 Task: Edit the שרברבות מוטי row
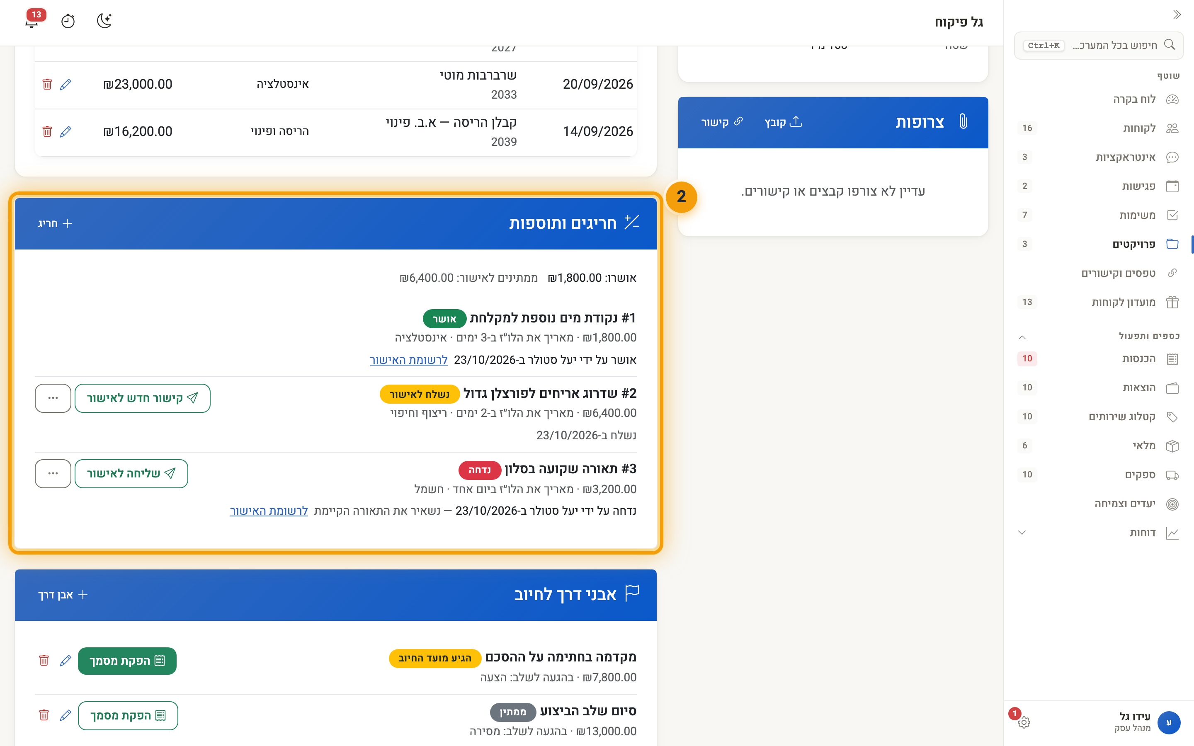click(65, 85)
